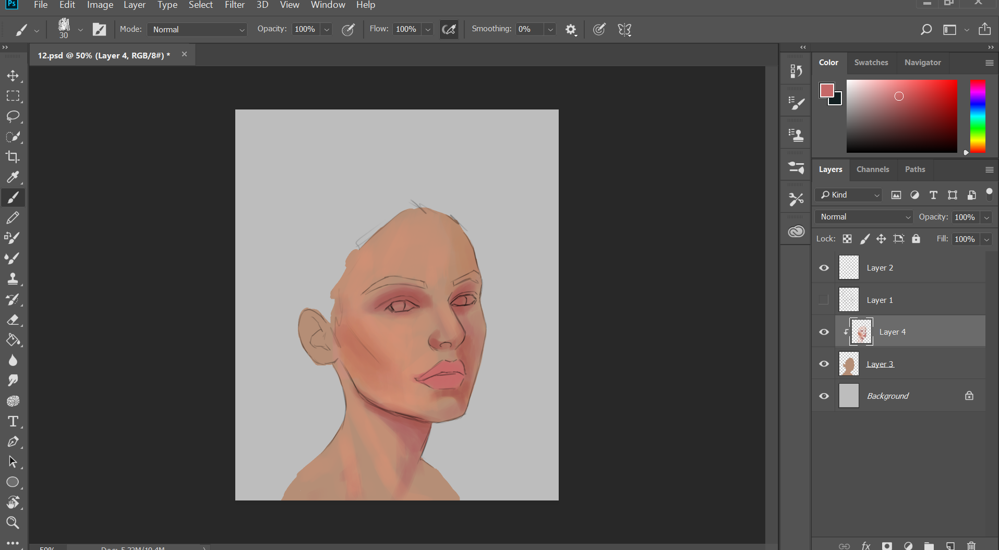
Task: Select the Horizontal Type tool
Action: pyautogui.click(x=13, y=421)
